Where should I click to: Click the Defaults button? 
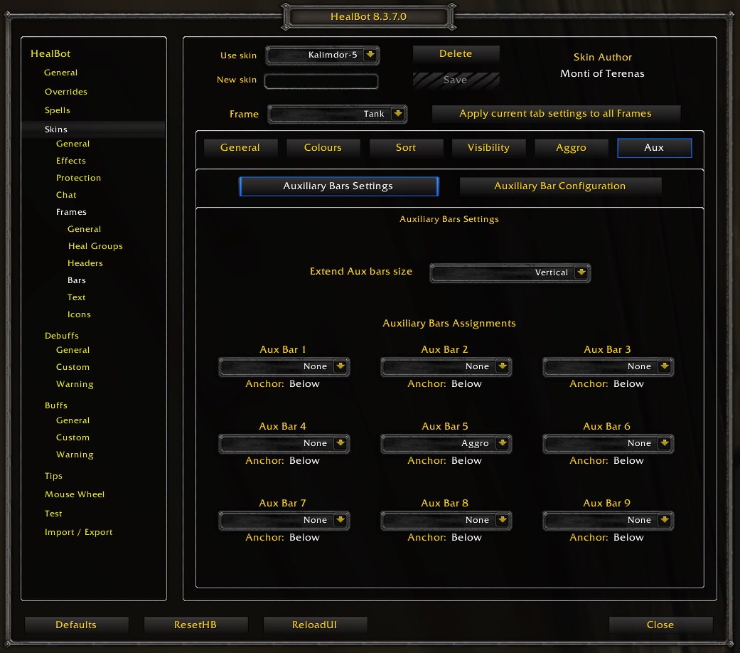point(76,625)
